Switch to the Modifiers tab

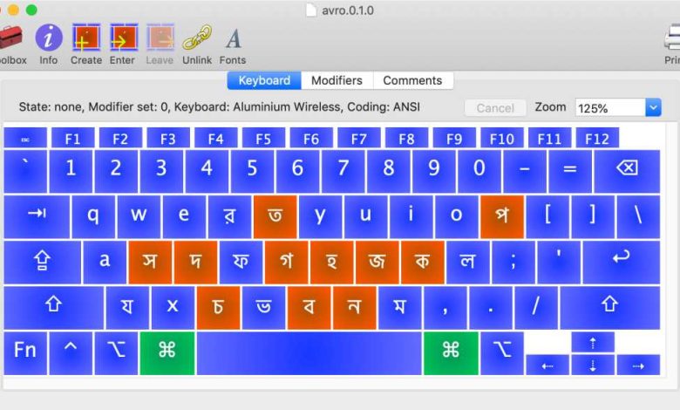[x=337, y=81]
